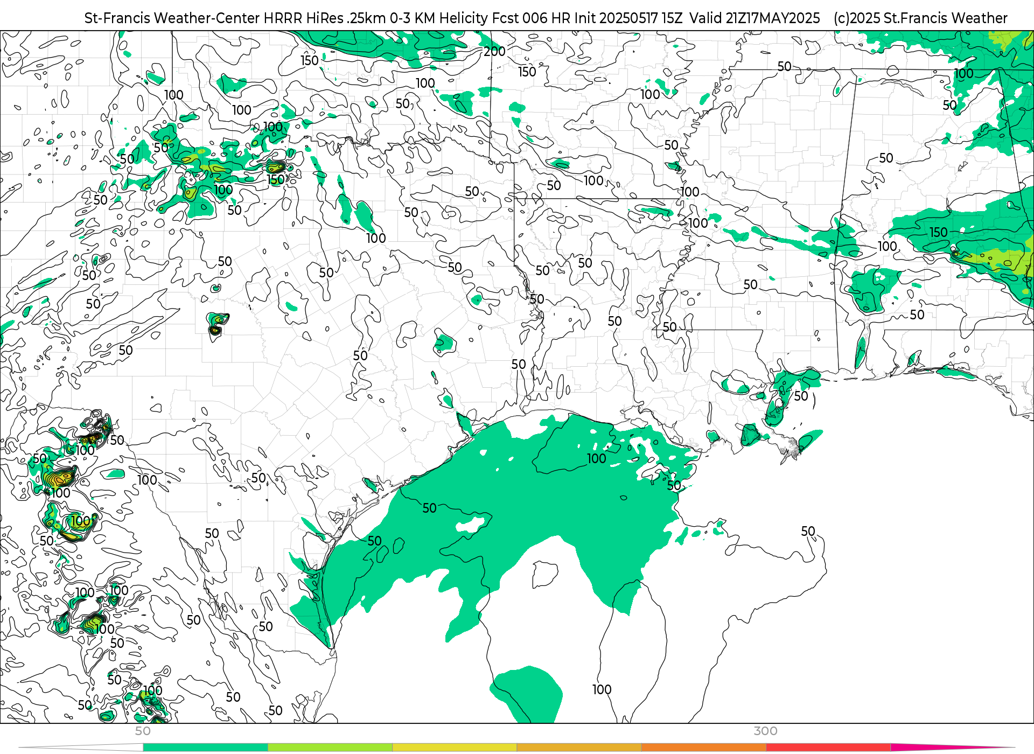Click the red color bar segment after the 300 mark
This screenshot has width=1034, height=754.
(x=828, y=748)
